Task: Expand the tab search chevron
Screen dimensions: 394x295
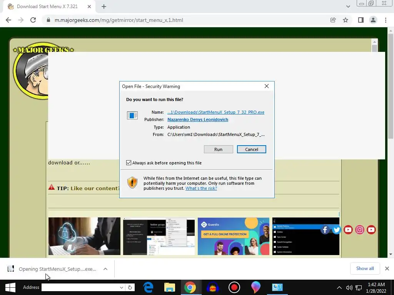Action: pos(348,7)
